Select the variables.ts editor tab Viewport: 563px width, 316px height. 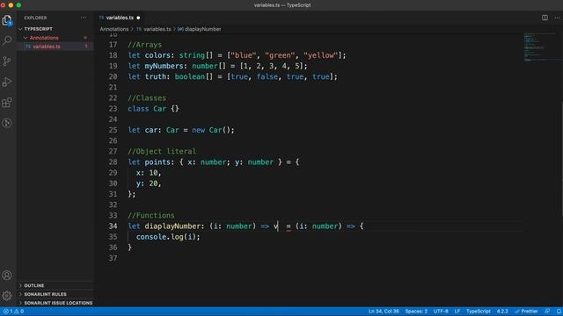tap(120, 18)
